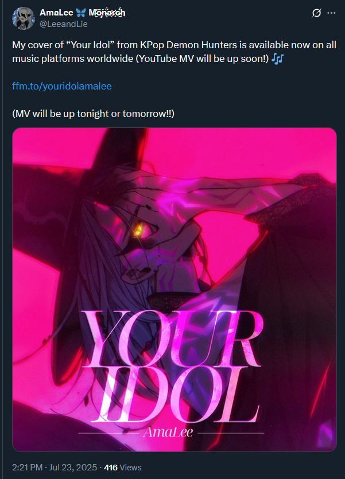Click the 2:21 PM timestamp
Screen dimensions: 345x479
[27, 468]
